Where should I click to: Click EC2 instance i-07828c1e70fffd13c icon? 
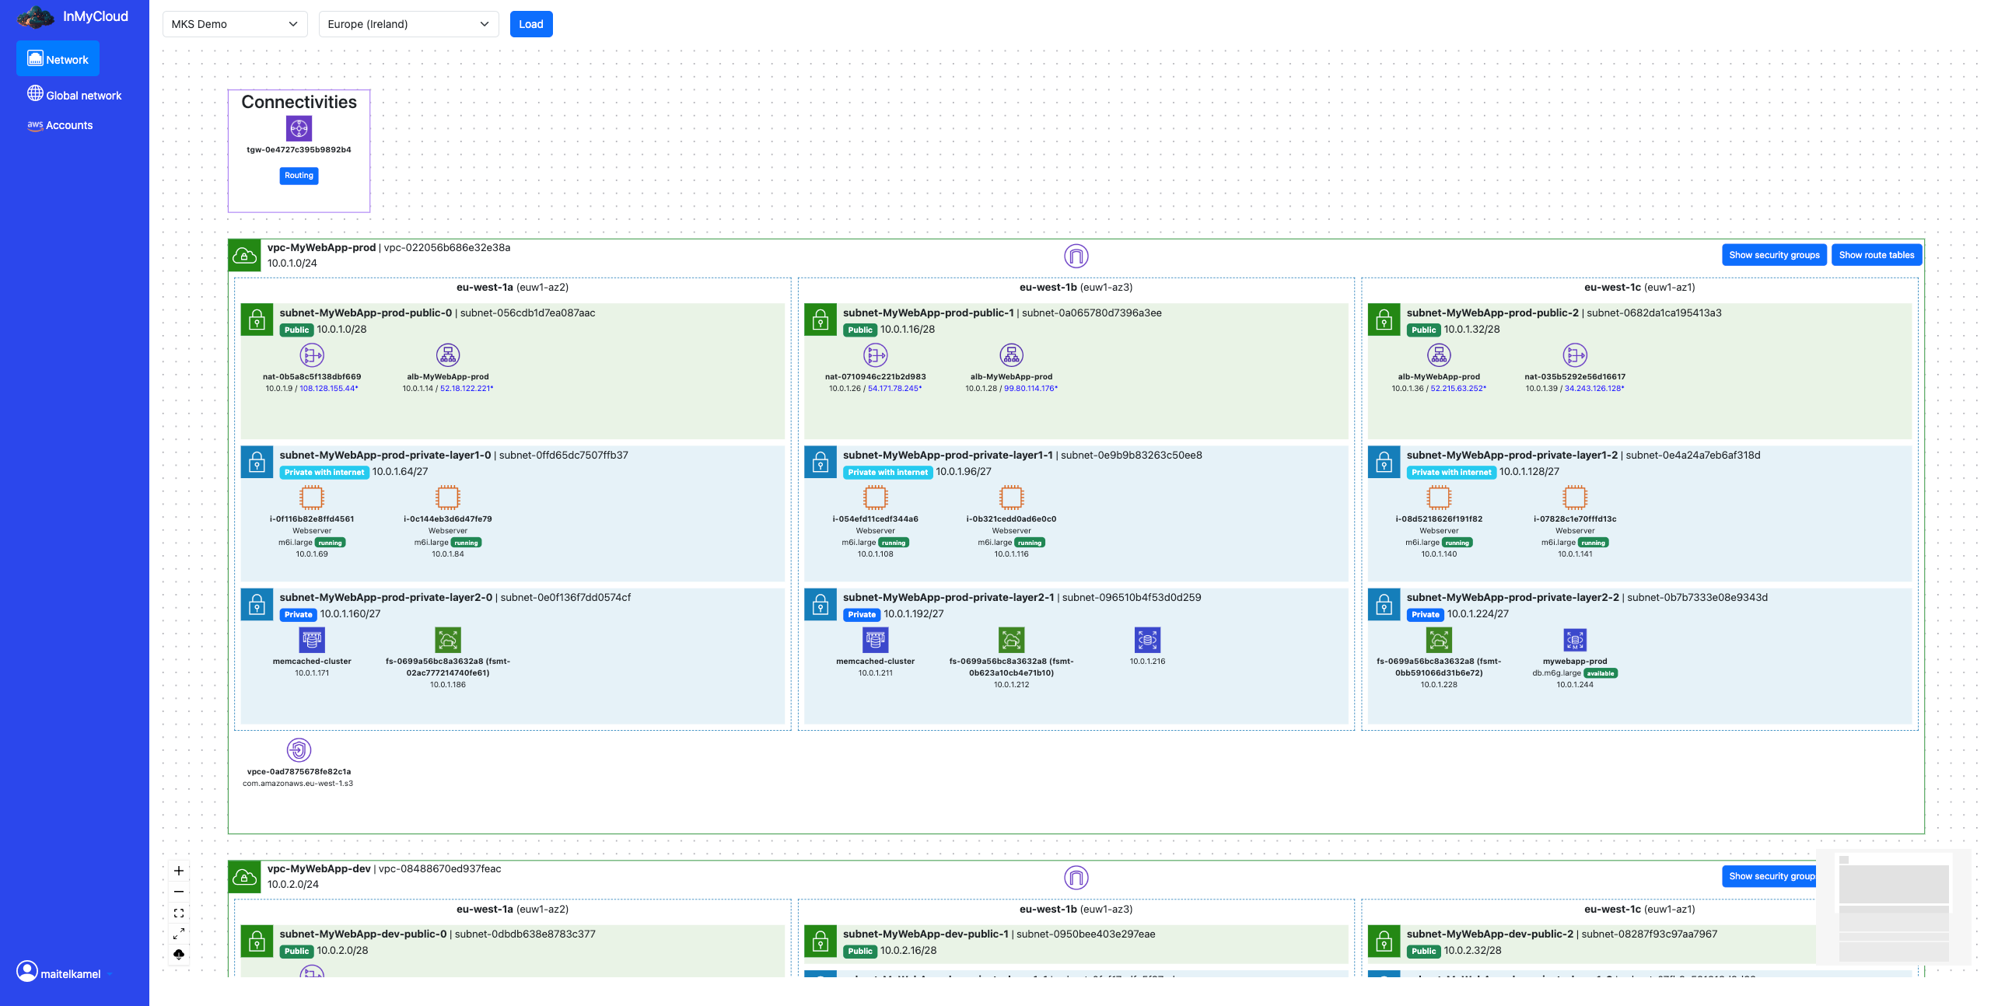(x=1575, y=498)
